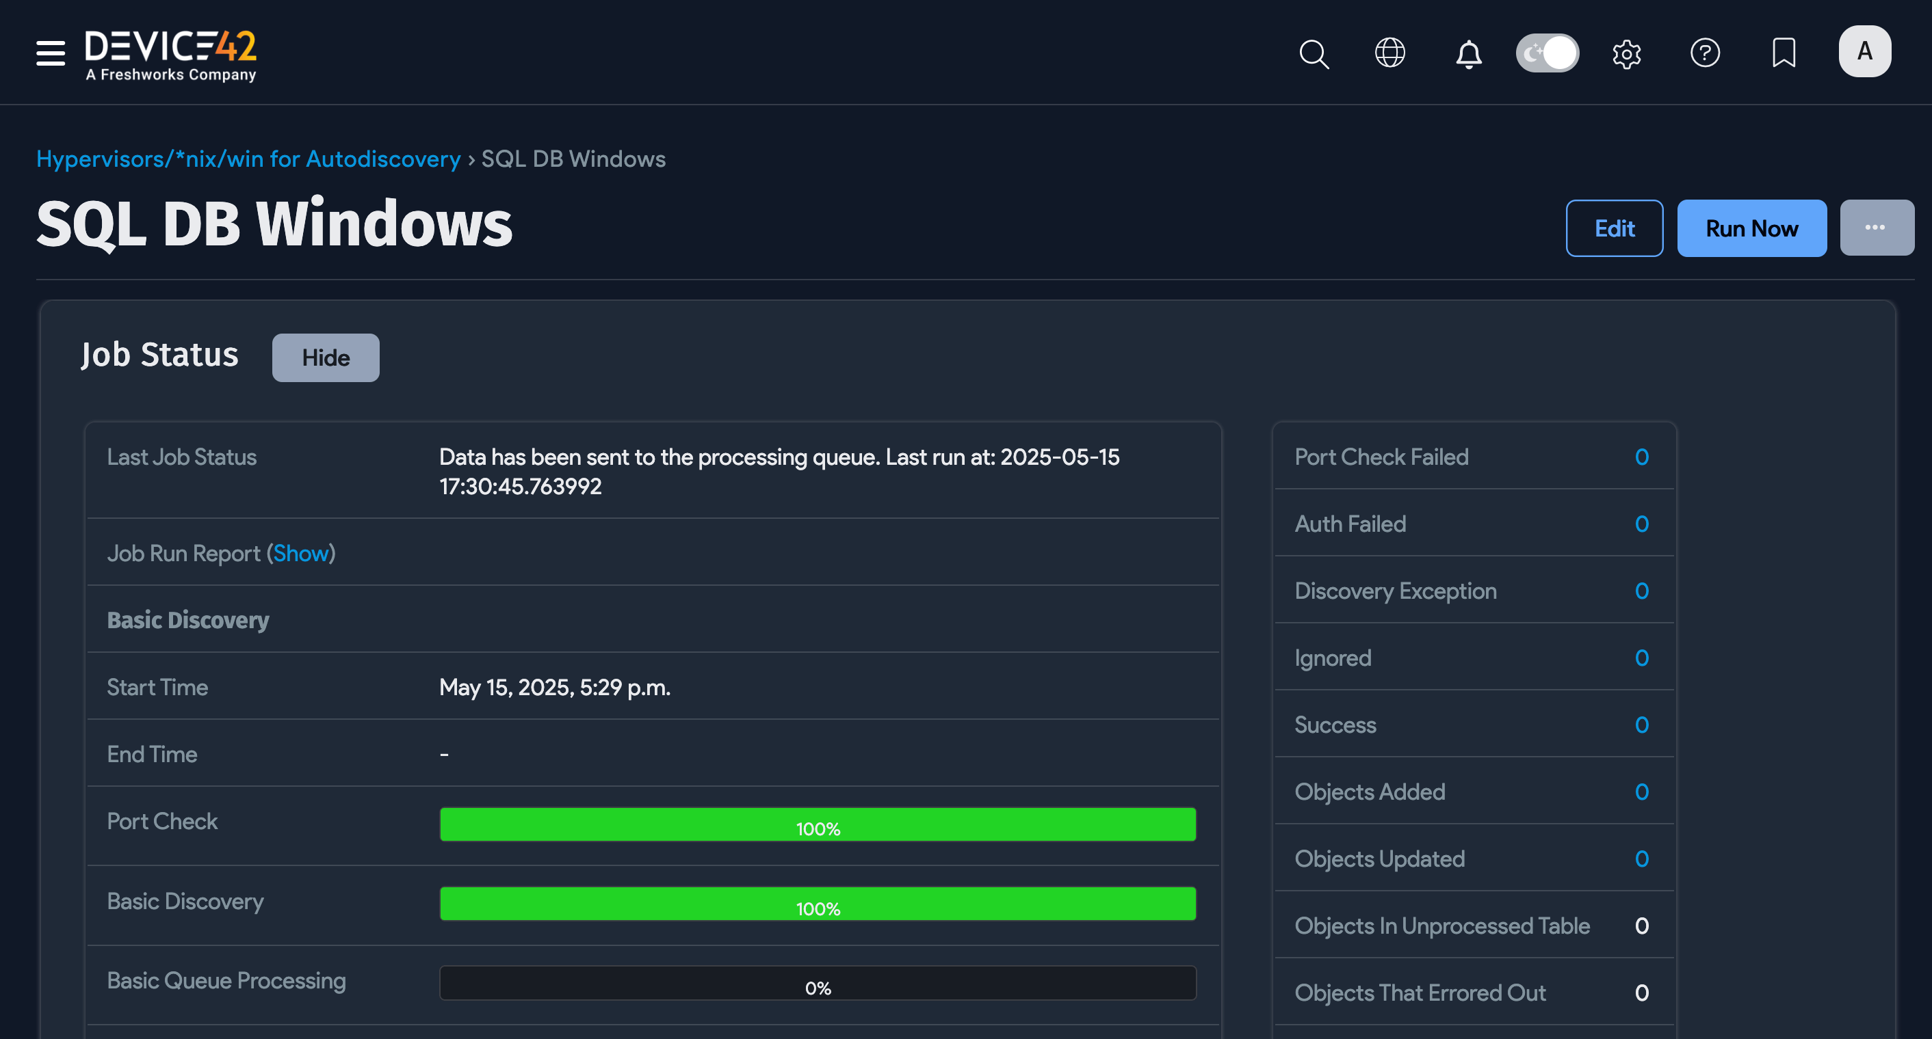This screenshot has width=1932, height=1039.
Task: Show the Job Run Report
Action: pos(301,553)
